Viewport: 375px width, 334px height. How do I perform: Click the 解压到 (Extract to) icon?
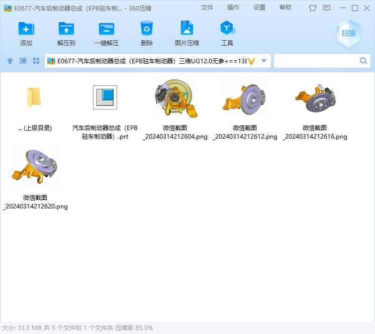[x=66, y=29]
